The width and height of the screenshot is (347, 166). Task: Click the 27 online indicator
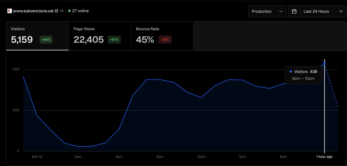[x=78, y=11]
